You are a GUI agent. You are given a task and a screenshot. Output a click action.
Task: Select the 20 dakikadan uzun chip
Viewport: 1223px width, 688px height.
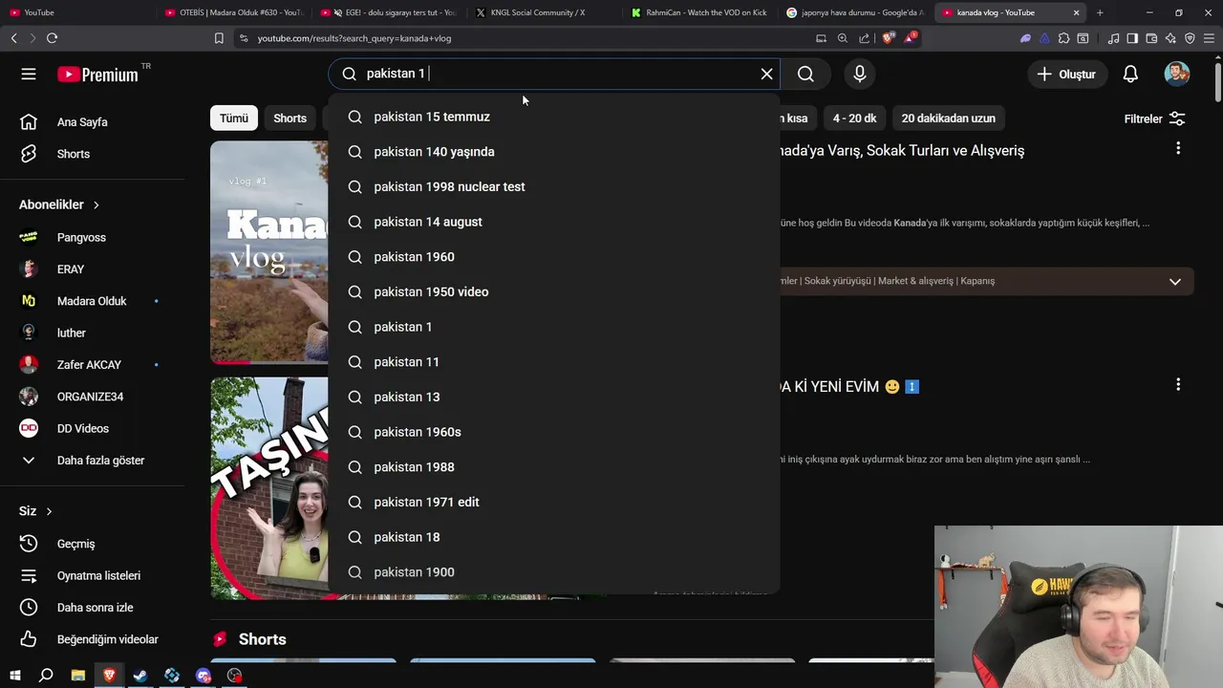(x=948, y=118)
